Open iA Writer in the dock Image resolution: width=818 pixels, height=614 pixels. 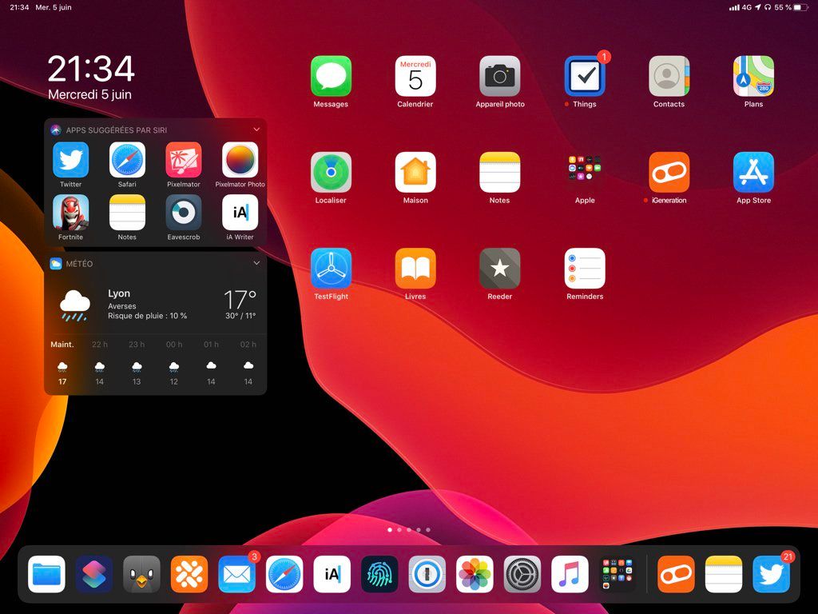[x=332, y=574]
